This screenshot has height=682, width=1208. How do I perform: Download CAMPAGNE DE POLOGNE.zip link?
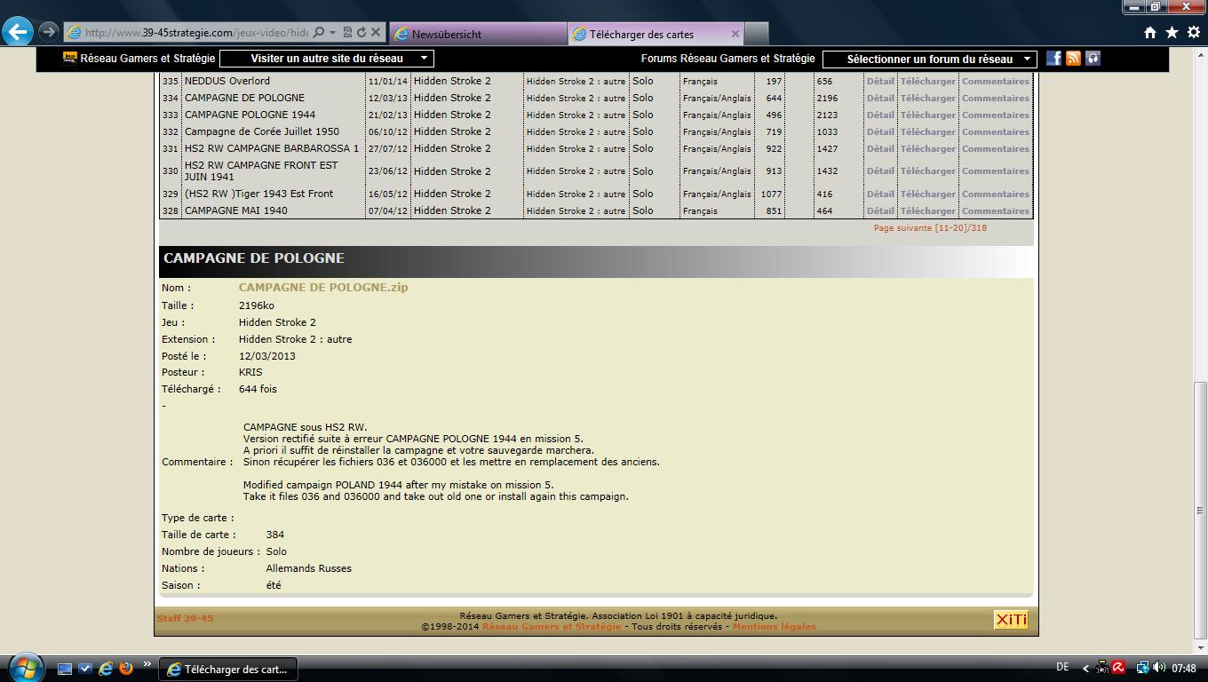pos(323,288)
